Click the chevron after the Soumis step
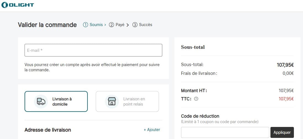The image size is (303, 139). (105, 25)
